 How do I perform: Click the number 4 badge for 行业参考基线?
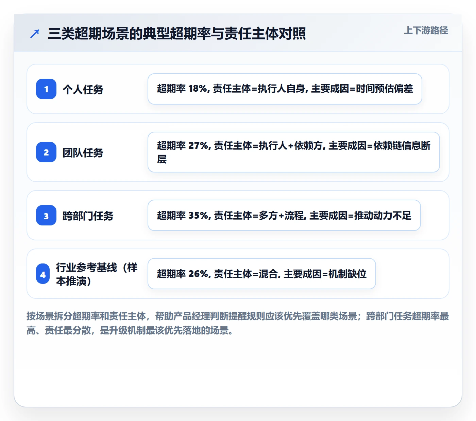coord(43,274)
